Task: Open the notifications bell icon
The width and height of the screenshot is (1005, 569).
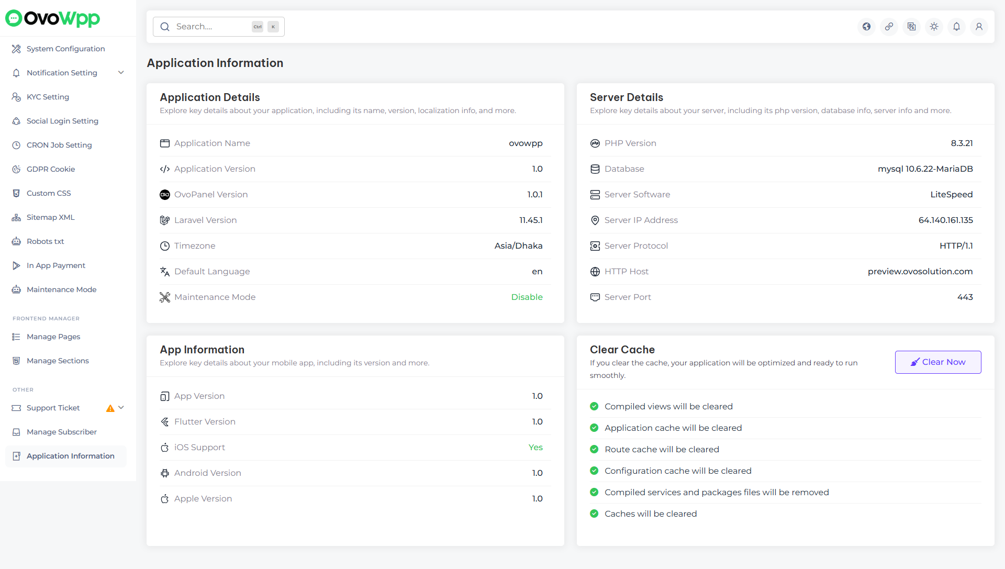Action: (956, 27)
